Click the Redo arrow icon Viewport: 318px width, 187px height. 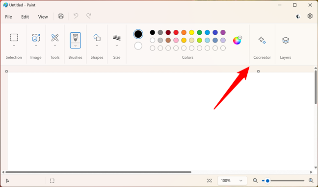(x=89, y=16)
